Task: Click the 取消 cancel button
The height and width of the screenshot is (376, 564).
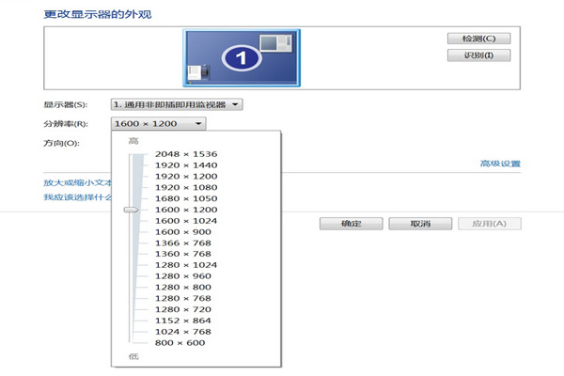Action: 420,224
